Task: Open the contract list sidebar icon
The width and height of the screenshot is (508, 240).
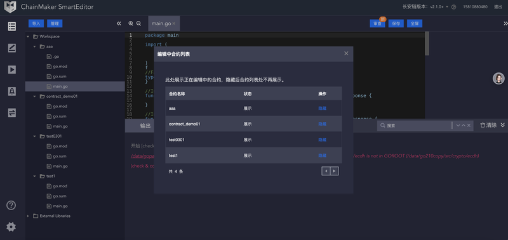Action: tap(12, 27)
